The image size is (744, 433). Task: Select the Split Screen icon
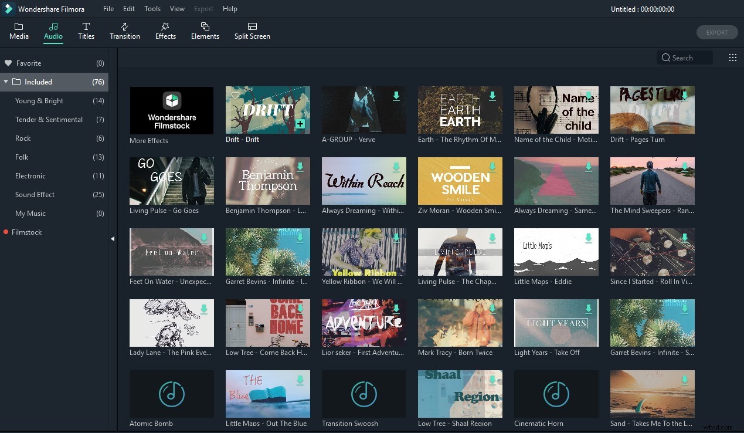point(252,31)
